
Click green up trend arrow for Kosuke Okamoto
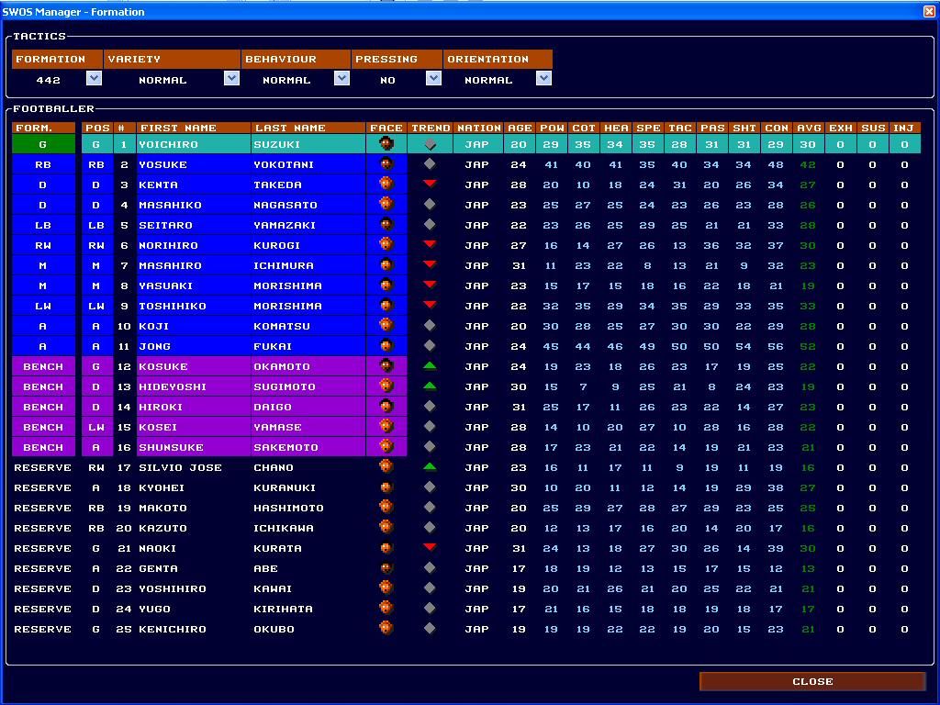pyautogui.click(x=430, y=366)
